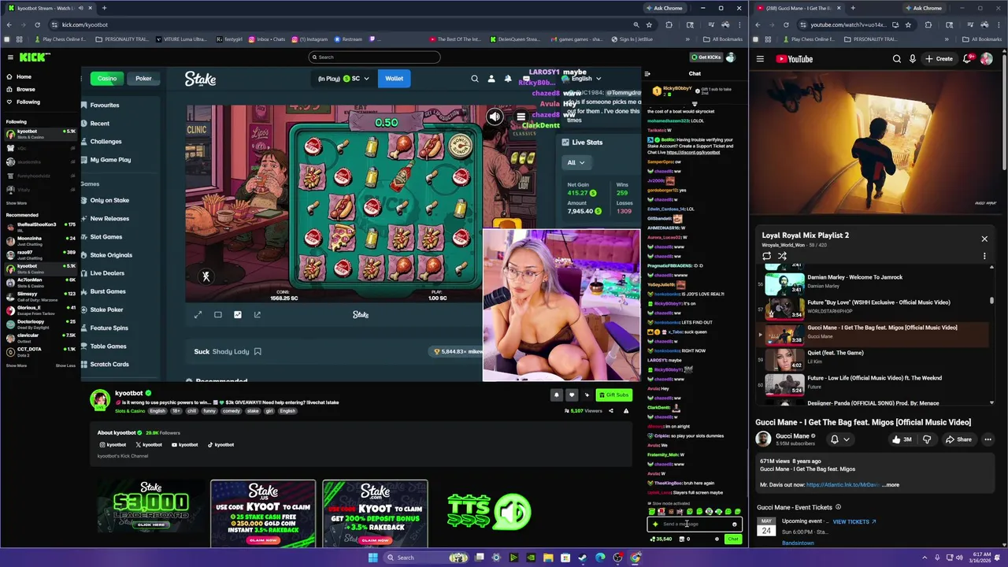Dislike the Gucci Mane video
Viewport: 1008px width, 567px height.
[927, 439]
